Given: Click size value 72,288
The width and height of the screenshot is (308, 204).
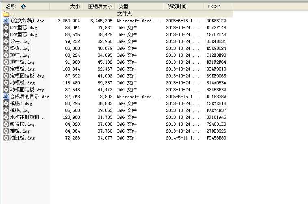Looking at the screenshot, I should [x=72, y=138].
